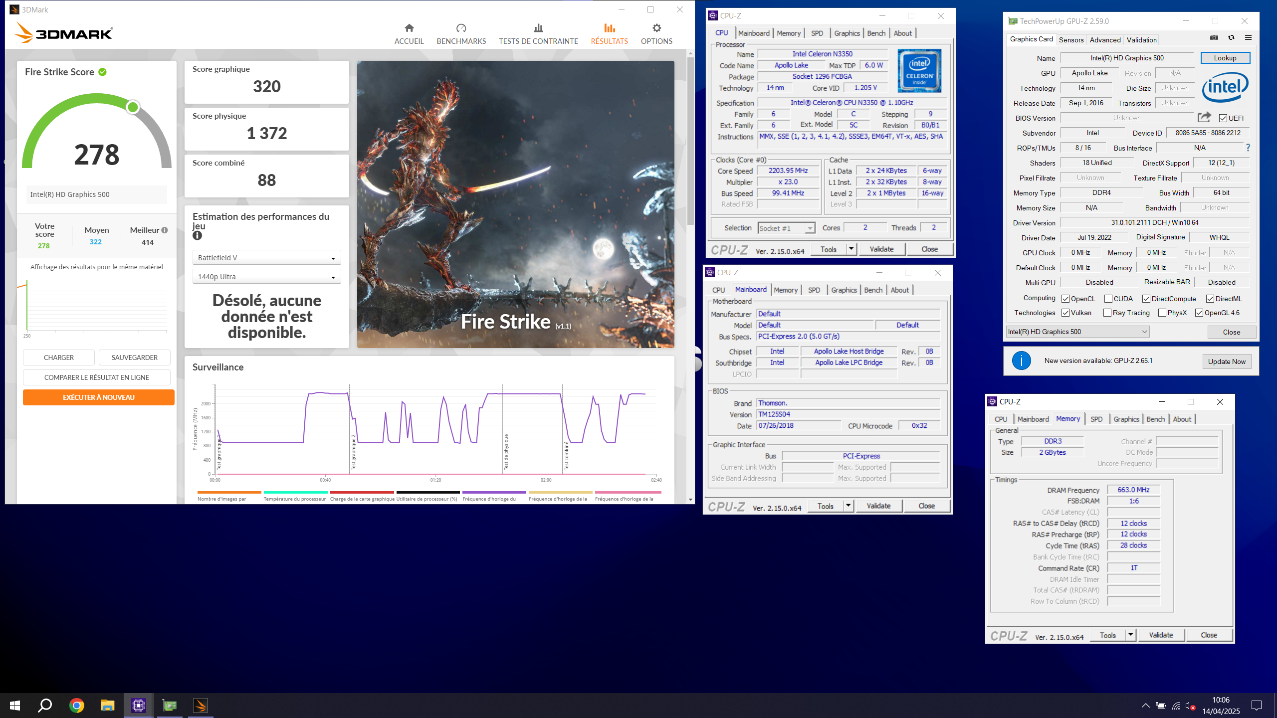Toggle the UEFI checkbox in GPU-Z
1277x718 pixels.
pos(1223,118)
